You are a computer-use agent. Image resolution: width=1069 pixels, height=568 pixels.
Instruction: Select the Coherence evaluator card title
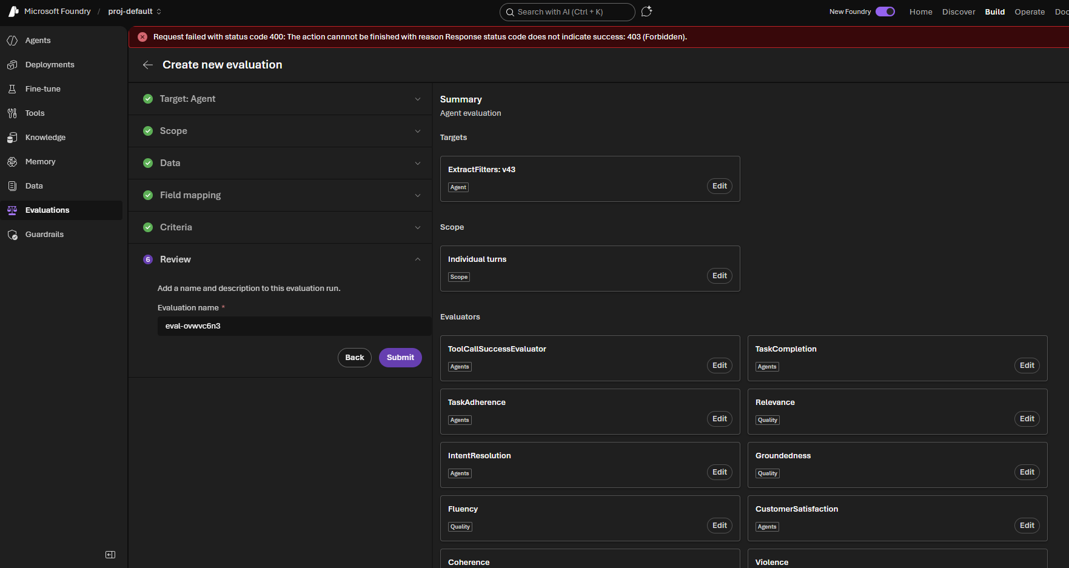(x=469, y=563)
